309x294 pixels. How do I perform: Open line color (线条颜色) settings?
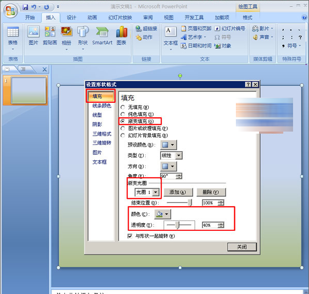tap(101, 106)
